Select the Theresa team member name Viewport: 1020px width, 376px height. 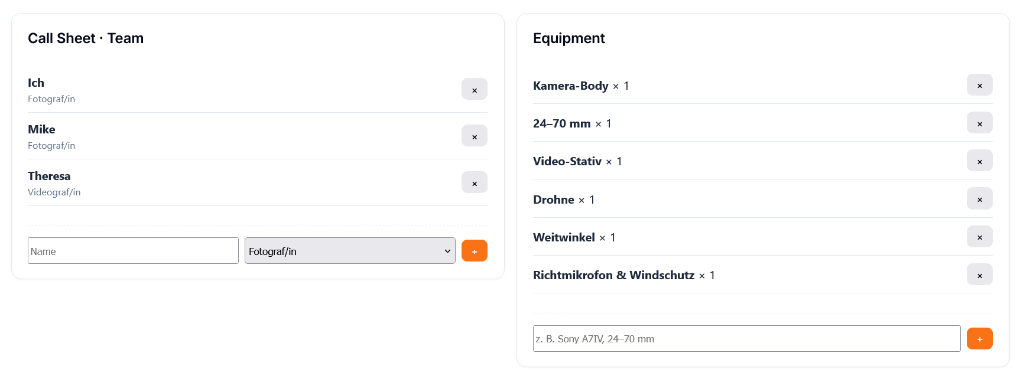[x=49, y=176]
